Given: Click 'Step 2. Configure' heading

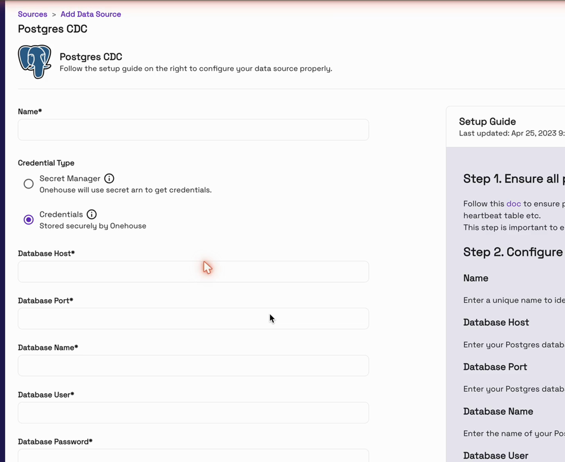Looking at the screenshot, I should (x=513, y=252).
